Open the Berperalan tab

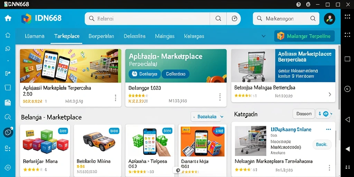(x=101, y=36)
